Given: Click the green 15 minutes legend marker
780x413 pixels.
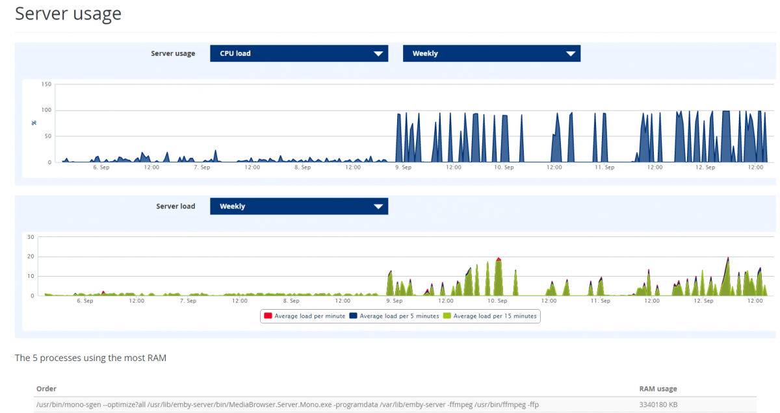Looking at the screenshot, I should 447,316.
